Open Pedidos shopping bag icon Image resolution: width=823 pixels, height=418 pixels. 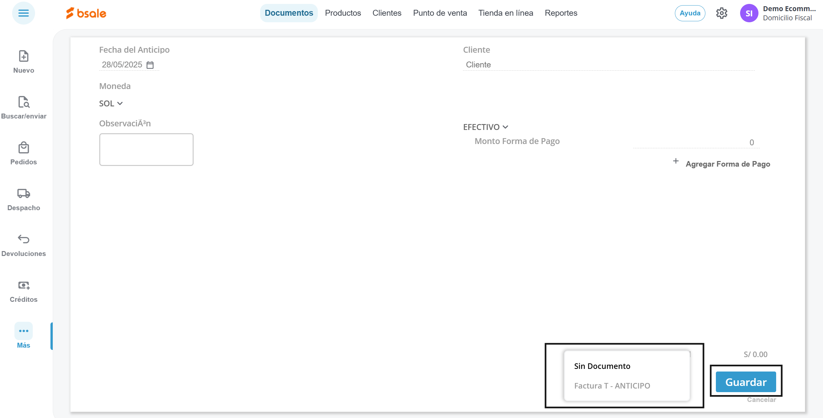point(24,148)
